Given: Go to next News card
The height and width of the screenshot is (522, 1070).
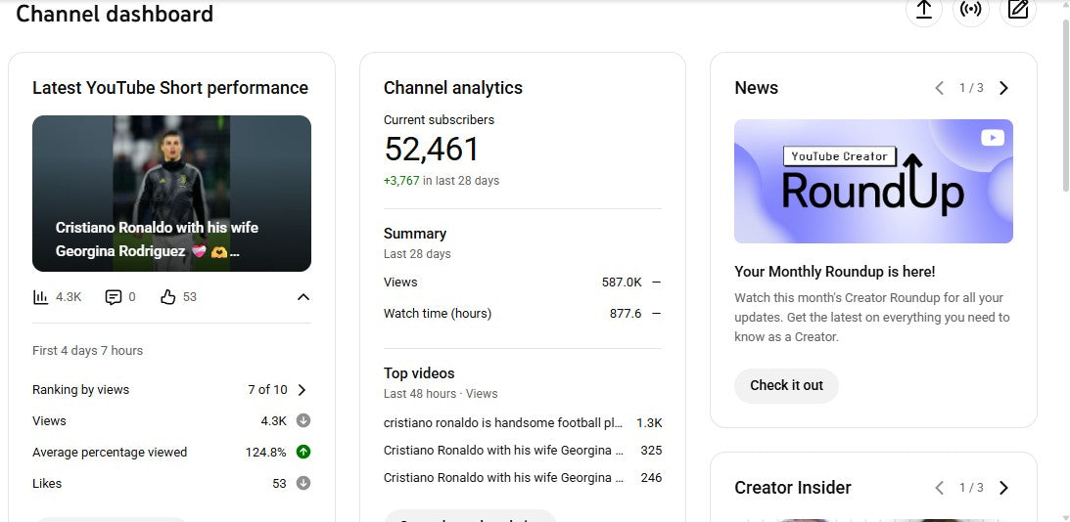Looking at the screenshot, I should [1003, 88].
